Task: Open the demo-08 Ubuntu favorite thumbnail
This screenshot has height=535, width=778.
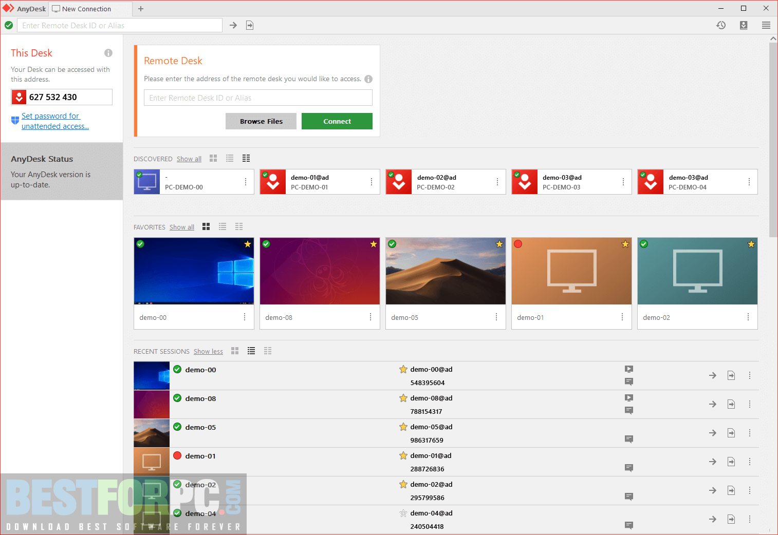Action: 320,271
